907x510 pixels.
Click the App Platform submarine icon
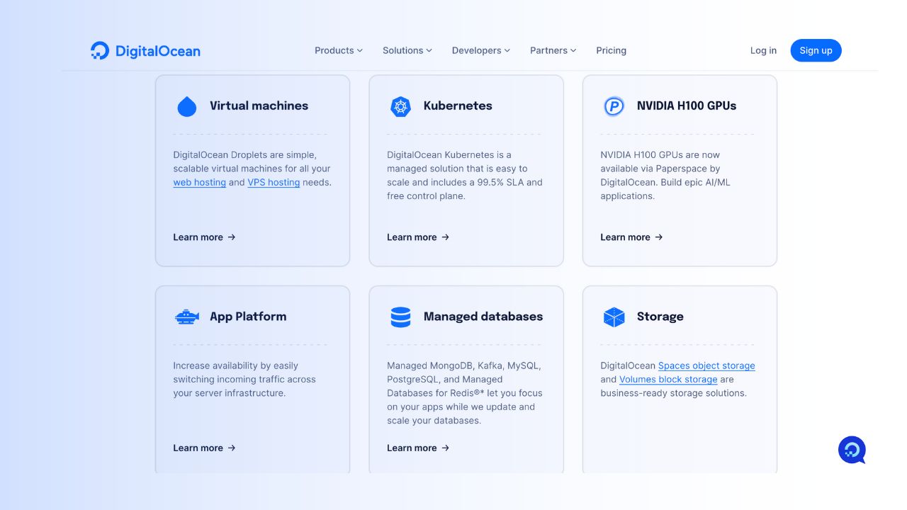pyautogui.click(x=187, y=317)
